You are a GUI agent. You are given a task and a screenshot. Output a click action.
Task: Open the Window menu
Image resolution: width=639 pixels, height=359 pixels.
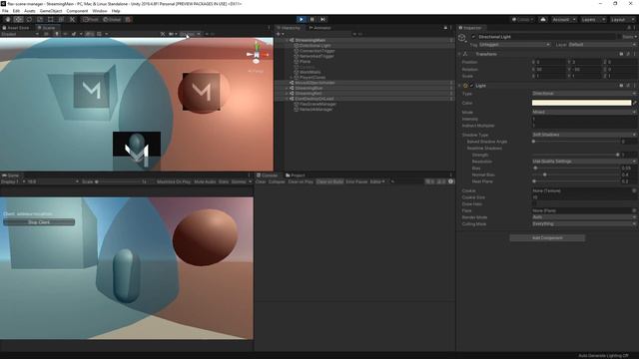click(x=100, y=11)
